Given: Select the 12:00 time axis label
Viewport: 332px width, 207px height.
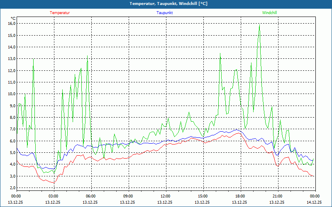Looking at the screenshot, I should [166, 196].
